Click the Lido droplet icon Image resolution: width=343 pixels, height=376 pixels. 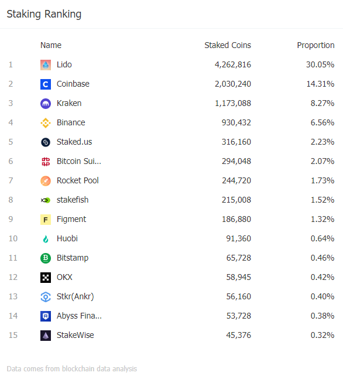[x=46, y=65]
